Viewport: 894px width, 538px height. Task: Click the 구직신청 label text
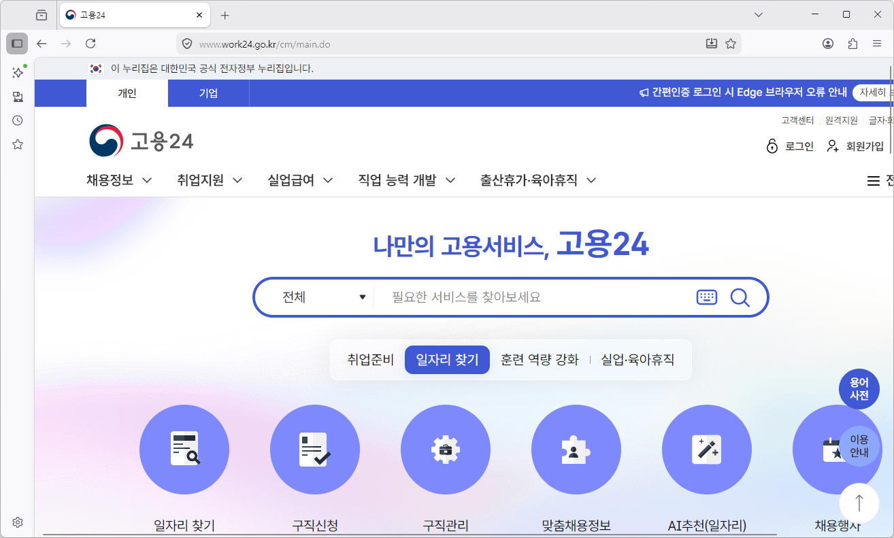pos(315,526)
